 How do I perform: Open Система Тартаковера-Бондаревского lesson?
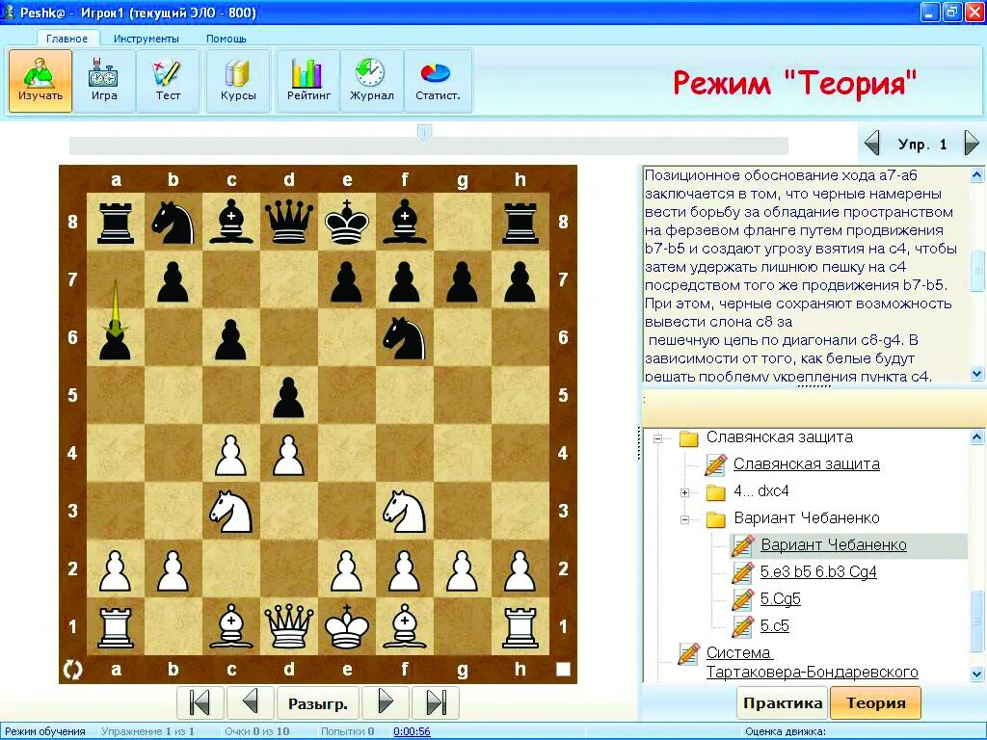click(x=812, y=663)
